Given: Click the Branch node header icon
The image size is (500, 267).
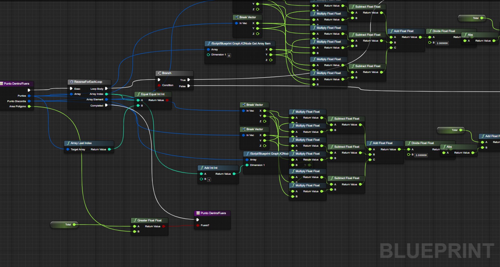Looking at the screenshot, I should tap(159, 73).
